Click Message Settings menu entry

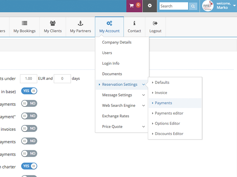click(x=117, y=95)
